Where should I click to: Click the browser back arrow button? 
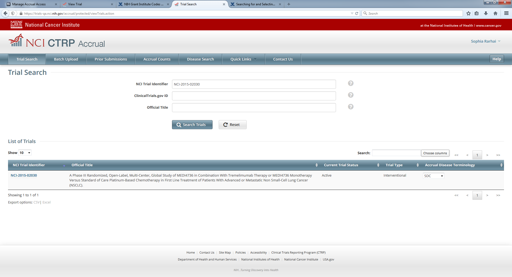[5, 13]
